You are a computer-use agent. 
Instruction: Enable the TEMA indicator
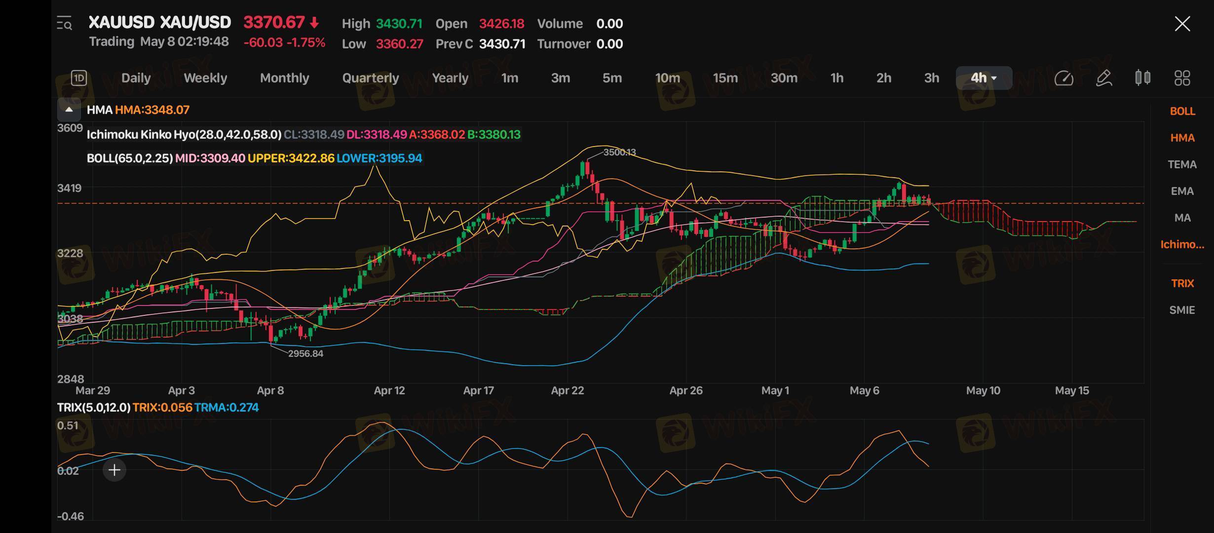point(1182,164)
